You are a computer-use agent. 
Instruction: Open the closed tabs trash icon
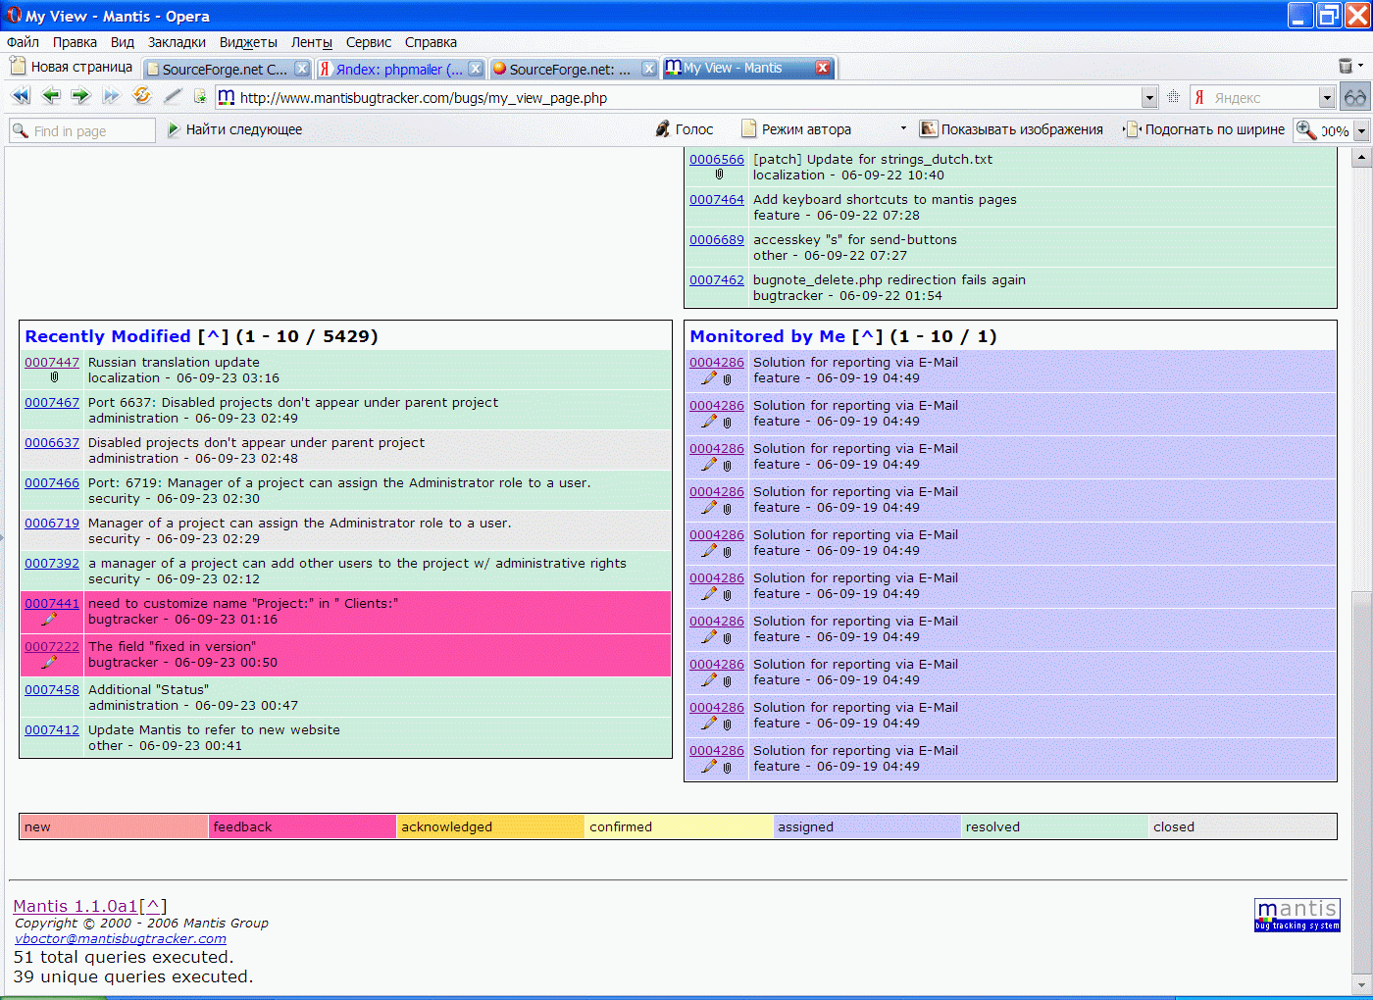1346,67
